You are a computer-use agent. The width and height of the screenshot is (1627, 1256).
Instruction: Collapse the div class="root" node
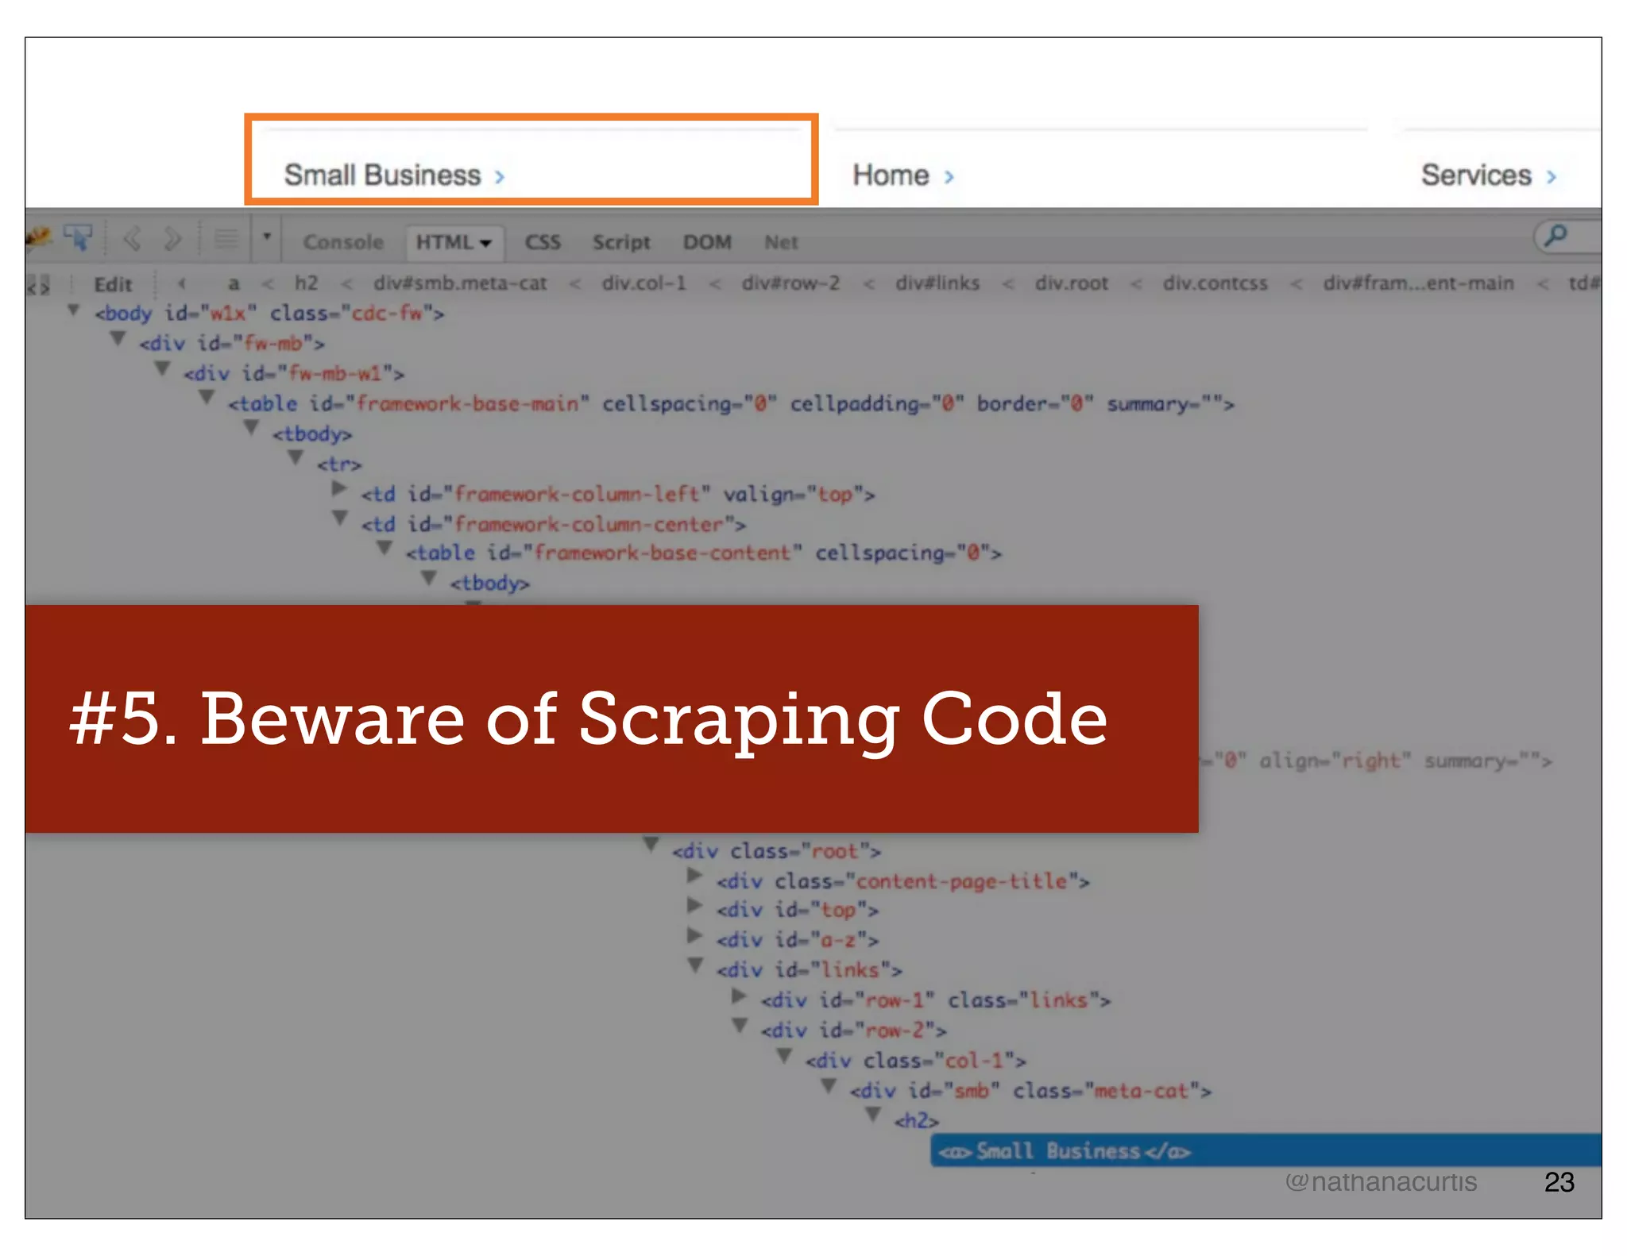(x=651, y=845)
